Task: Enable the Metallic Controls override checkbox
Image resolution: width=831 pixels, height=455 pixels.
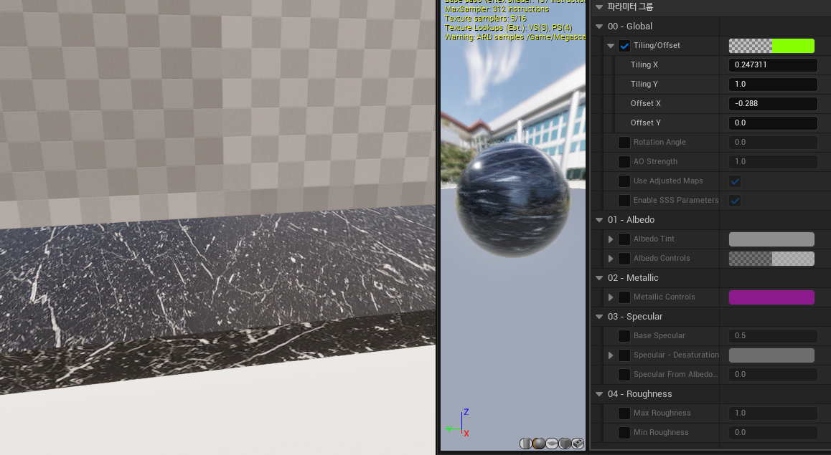Action: (624, 297)
